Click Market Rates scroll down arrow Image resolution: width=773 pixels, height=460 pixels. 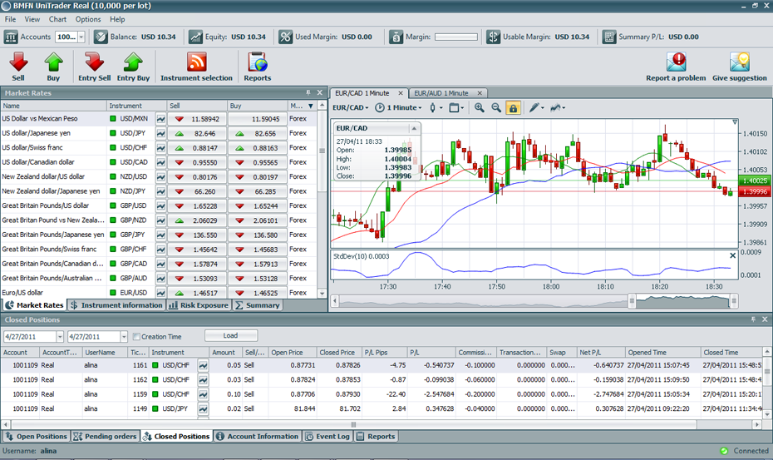322,293
